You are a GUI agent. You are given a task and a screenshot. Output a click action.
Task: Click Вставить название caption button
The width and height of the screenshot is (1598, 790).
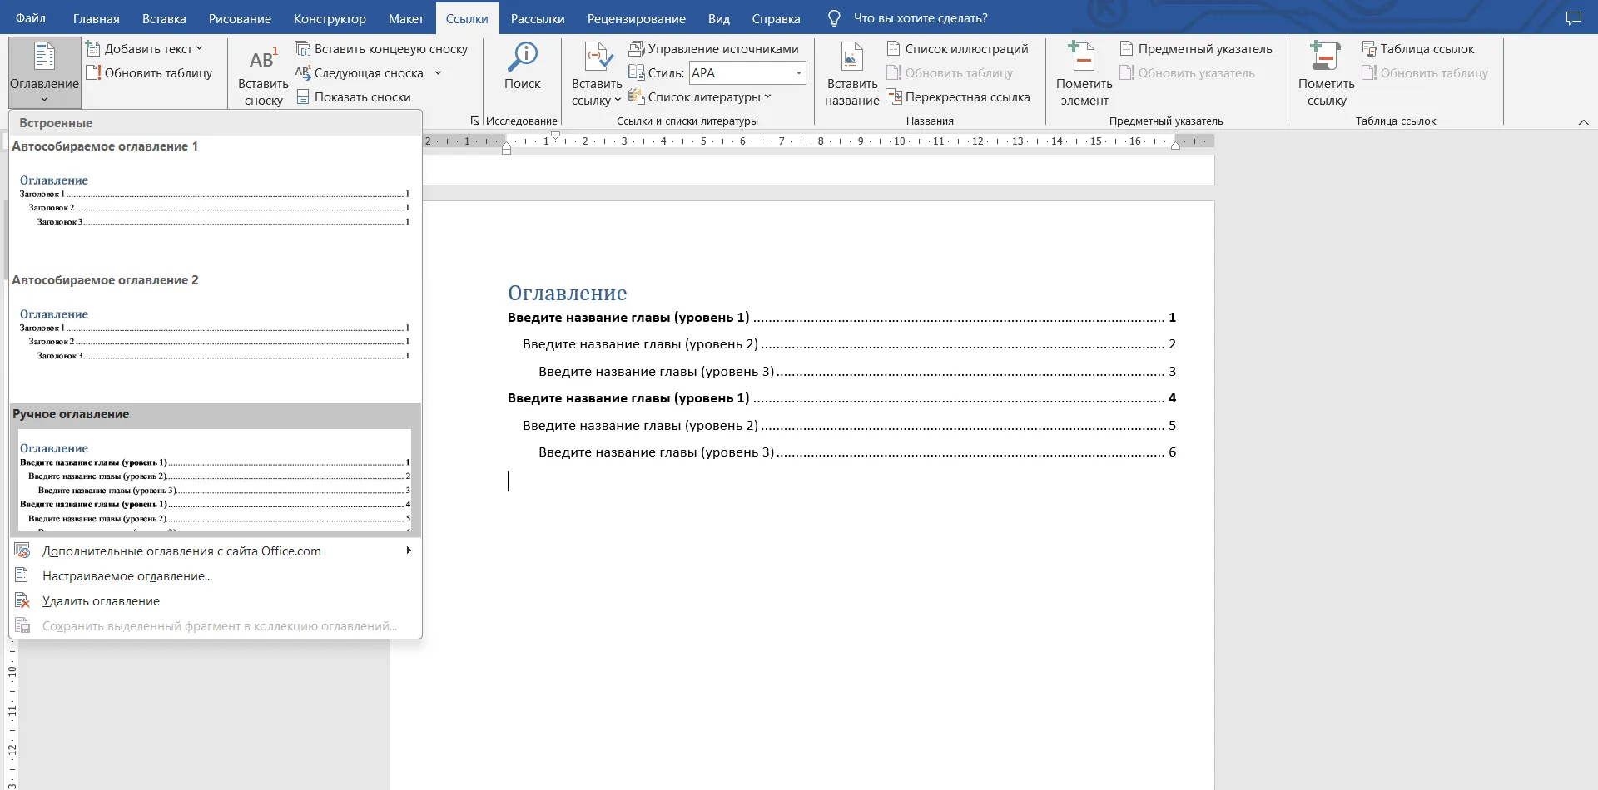[851, 75]
